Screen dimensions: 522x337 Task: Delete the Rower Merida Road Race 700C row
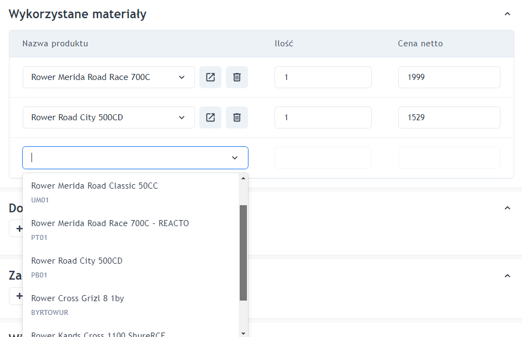(237, 77)
